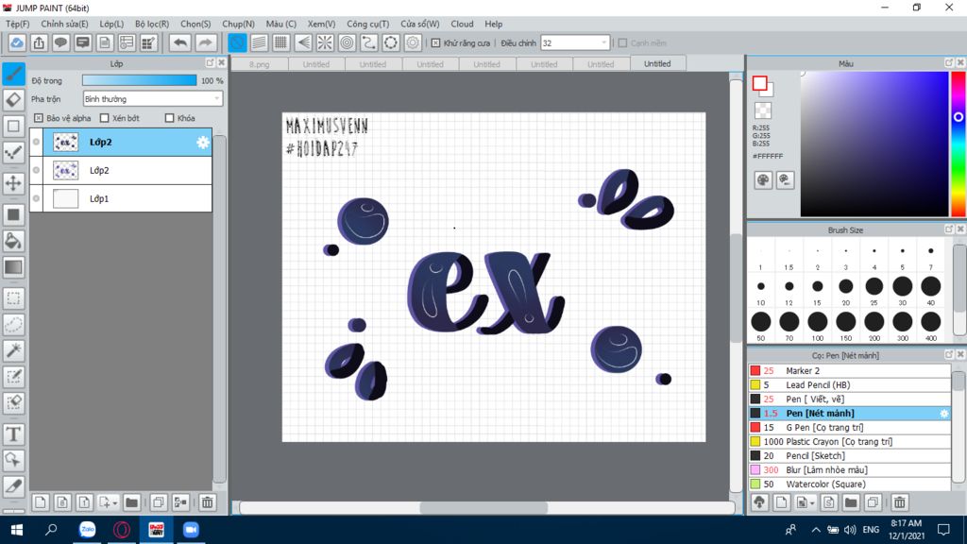Select the Eraser tool

coord(13,100)
